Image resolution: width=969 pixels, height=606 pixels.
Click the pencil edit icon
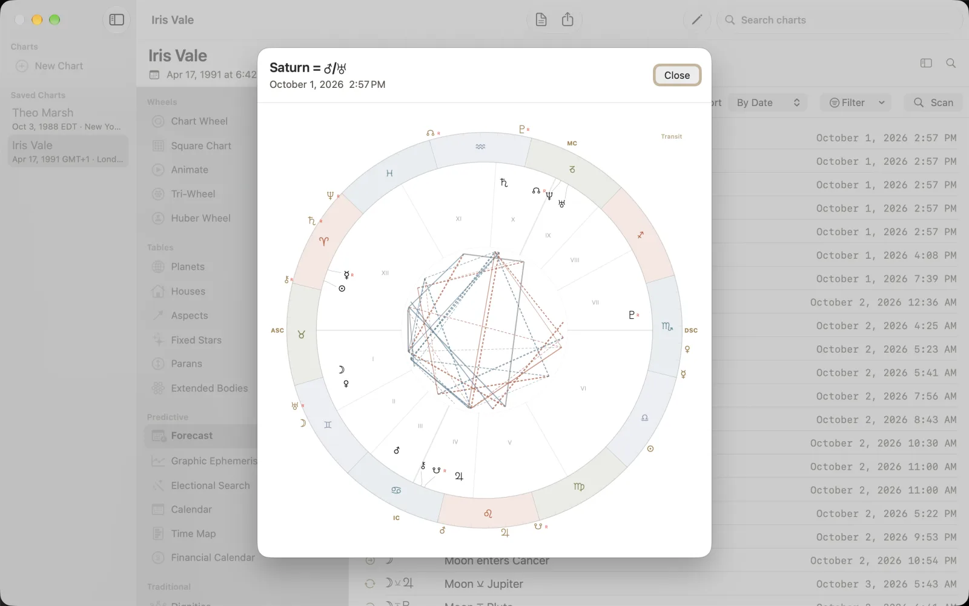point(696,20)
